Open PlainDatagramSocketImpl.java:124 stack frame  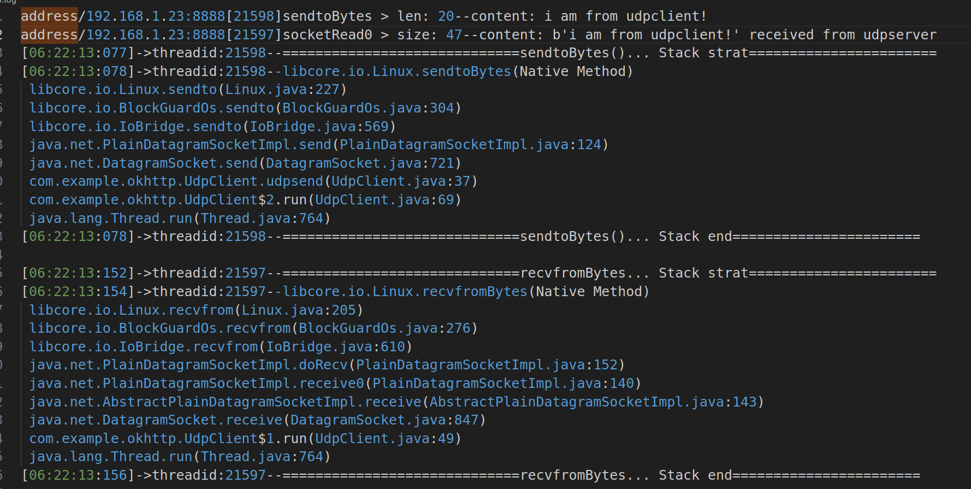pos(470,145)
